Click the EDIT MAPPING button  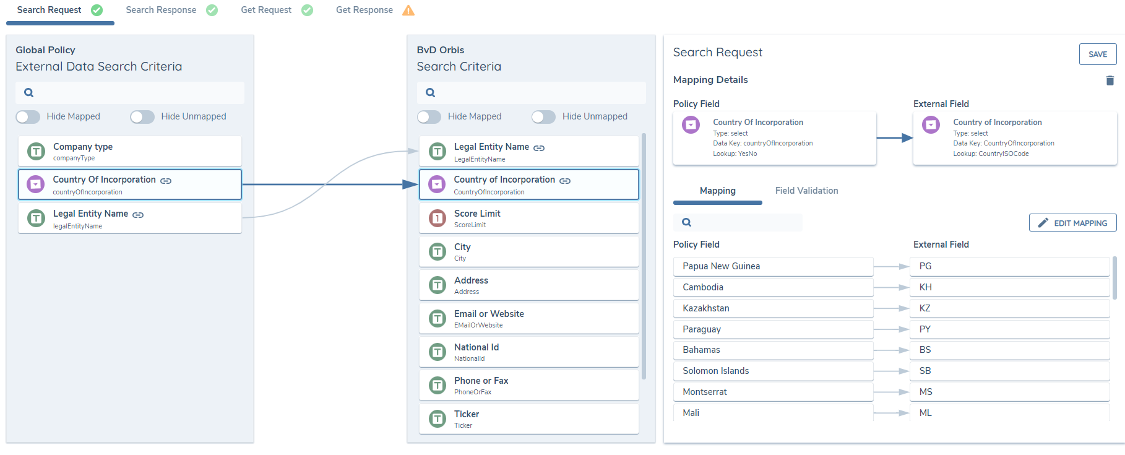1072,223
